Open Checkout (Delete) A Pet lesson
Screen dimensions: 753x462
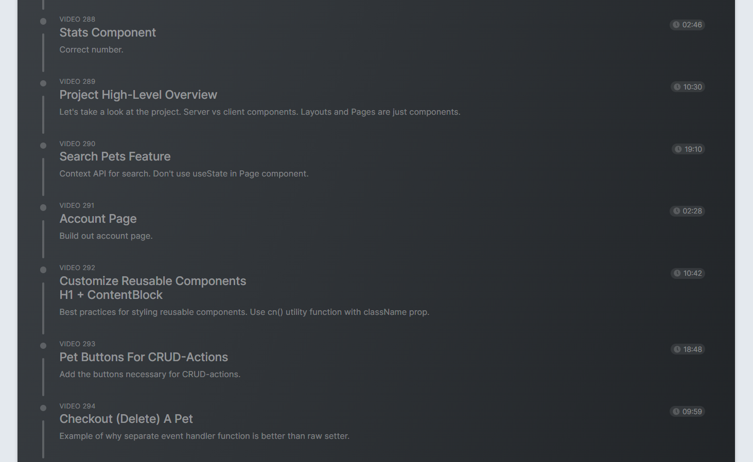pyautogui.click(x=126, y=419)
